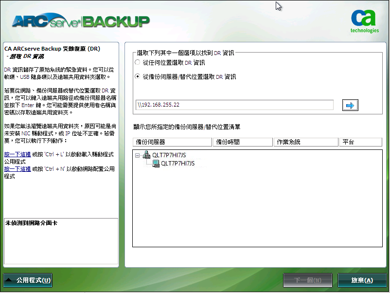Select '從任何位置選取 DR 資訊' radio option
Screen dimensions: 390x293
pyautogui.click(x=137, y=62)
